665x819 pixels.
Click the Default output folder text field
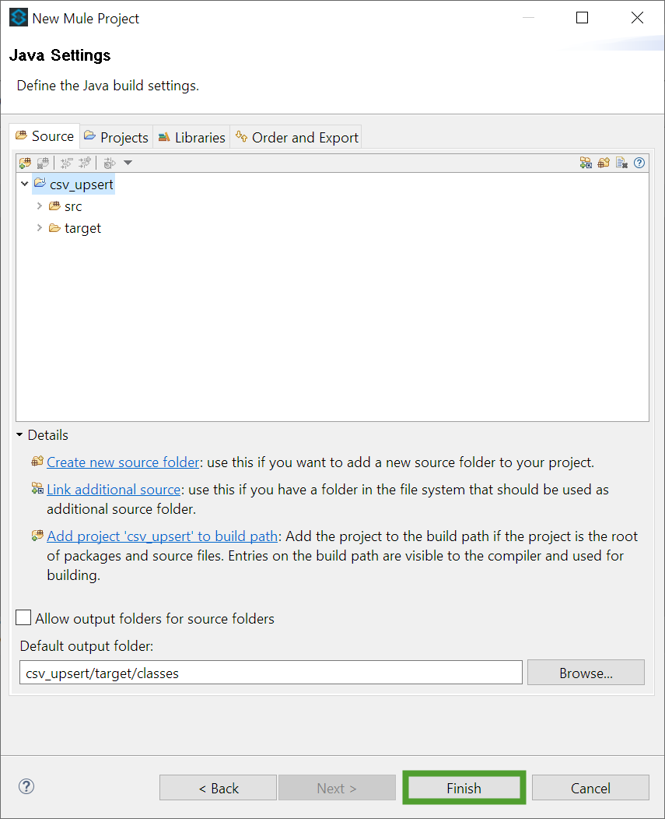click(x=271, y=673)
